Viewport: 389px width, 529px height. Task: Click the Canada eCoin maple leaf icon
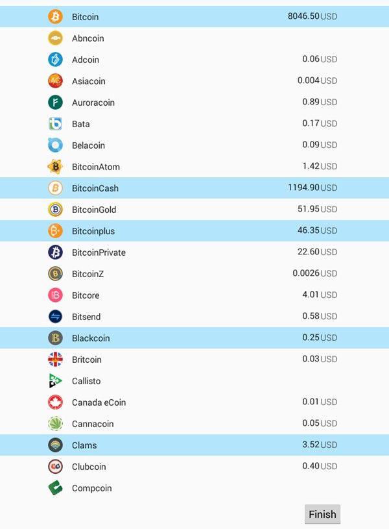tap(56, 402)
